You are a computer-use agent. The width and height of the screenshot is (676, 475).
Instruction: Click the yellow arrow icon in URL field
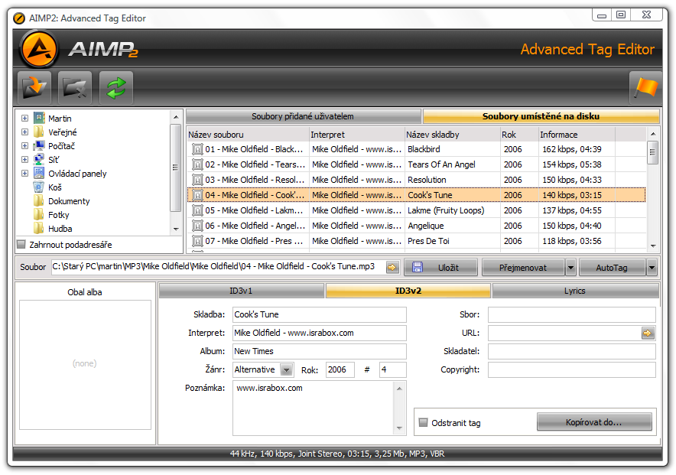(647, 333)
